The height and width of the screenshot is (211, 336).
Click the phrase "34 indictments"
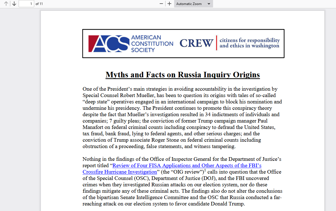tap(221, 115)
